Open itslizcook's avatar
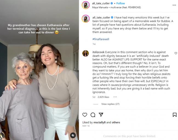 click(x=86, y=53)
